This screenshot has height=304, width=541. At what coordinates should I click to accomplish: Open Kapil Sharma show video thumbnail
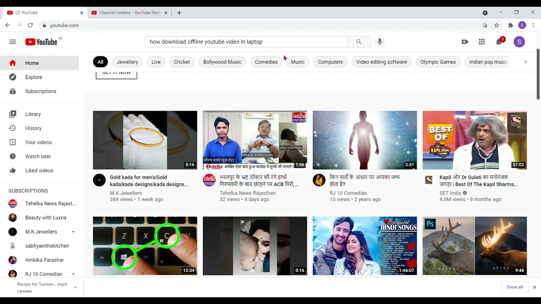click(475, 140)
